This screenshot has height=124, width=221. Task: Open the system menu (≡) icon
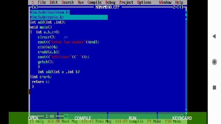[x=33, y=2]
